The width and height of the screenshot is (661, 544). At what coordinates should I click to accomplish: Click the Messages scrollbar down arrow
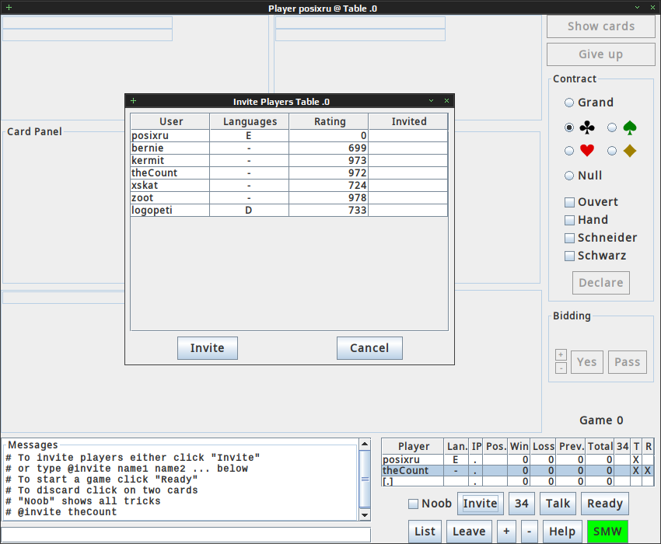coord(365,515)
